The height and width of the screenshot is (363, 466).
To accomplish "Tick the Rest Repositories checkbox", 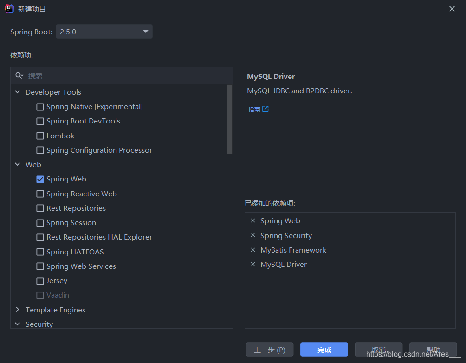I will coord(40,208).
